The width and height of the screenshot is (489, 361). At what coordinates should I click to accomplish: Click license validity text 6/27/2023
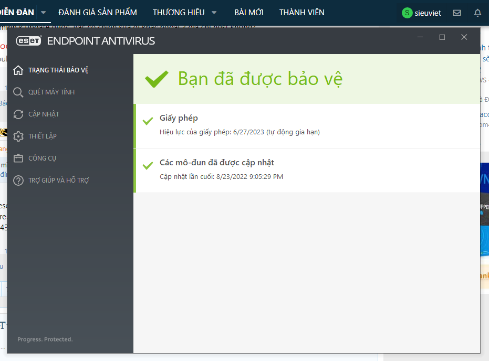(240, 132)
